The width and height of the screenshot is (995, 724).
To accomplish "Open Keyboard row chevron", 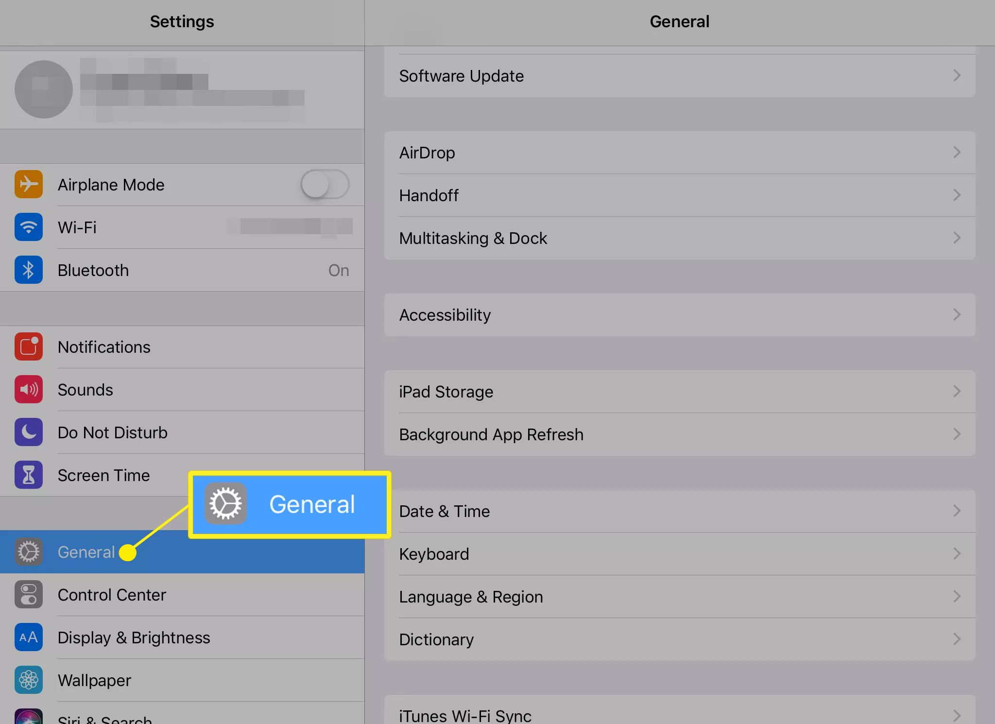I will [957, 553].
